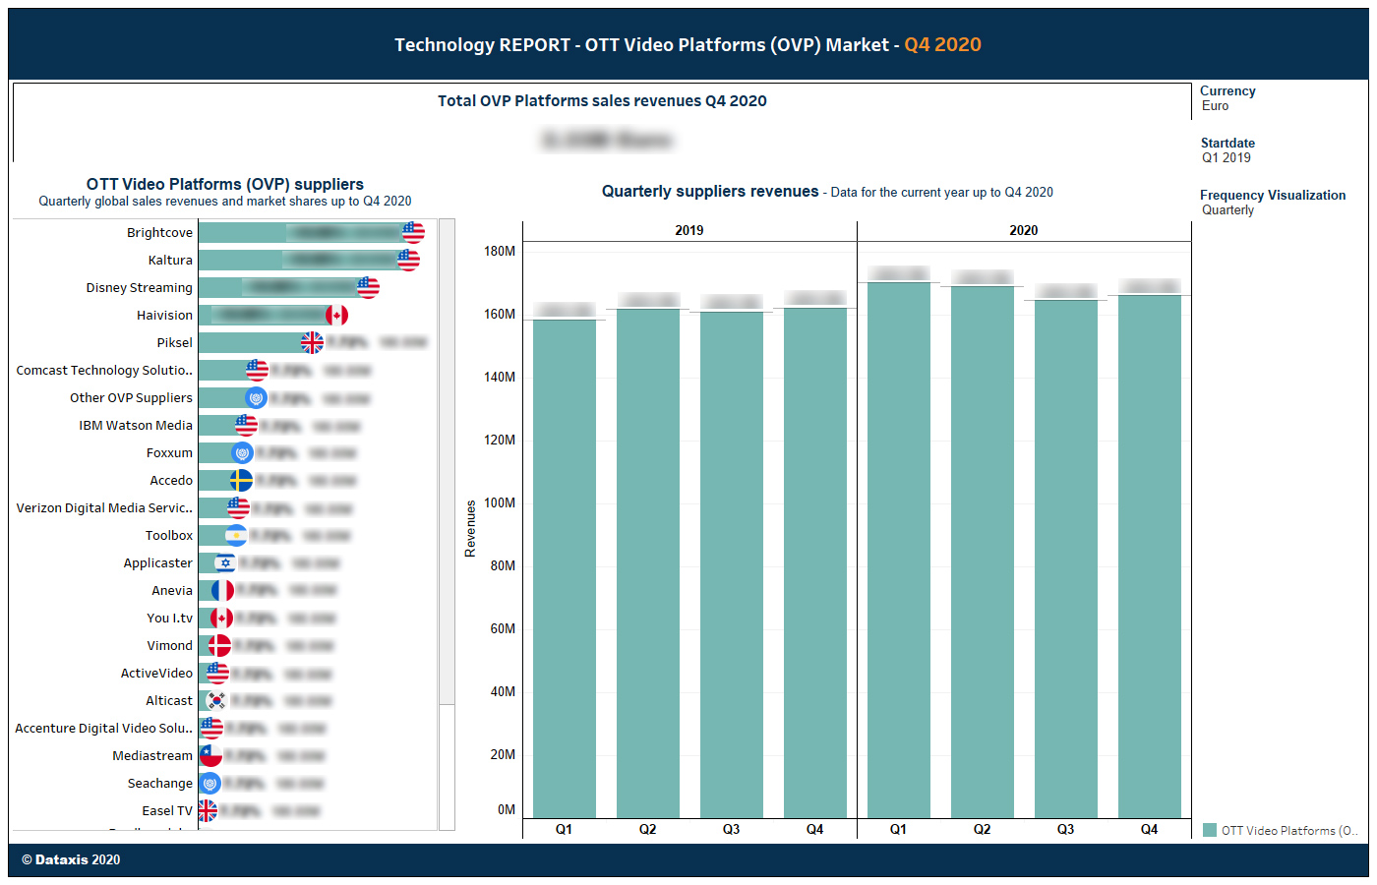Select the 2020 Q1 revenue bar

click(899, 550)
